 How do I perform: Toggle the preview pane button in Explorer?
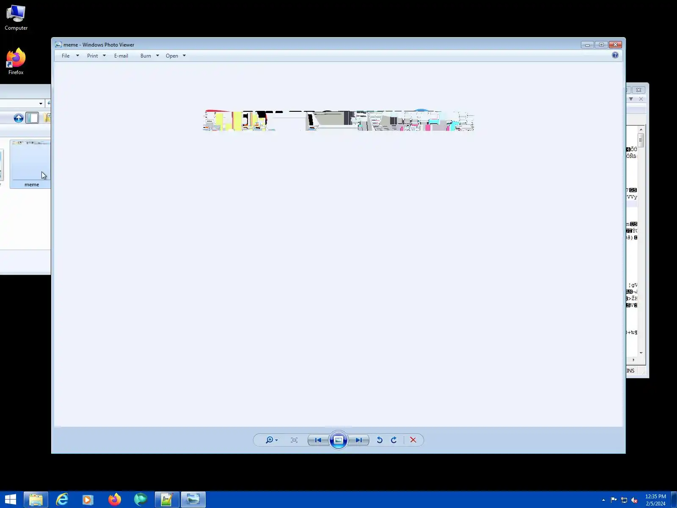32,118
